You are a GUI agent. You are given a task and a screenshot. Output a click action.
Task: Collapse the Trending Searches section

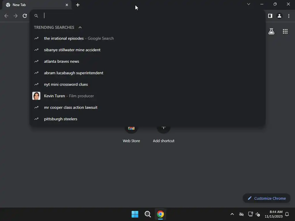(80, 27)
